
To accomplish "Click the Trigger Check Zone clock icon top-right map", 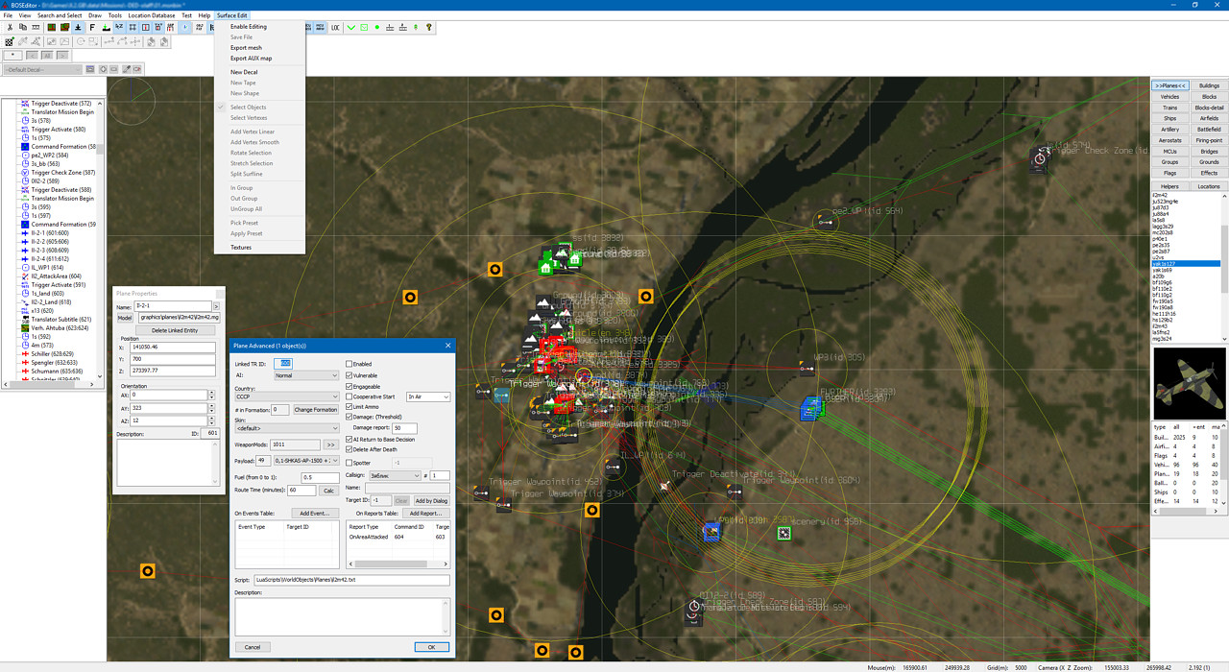I will click(1040, 159).
